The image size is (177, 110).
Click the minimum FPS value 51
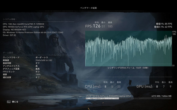(103, 26)
